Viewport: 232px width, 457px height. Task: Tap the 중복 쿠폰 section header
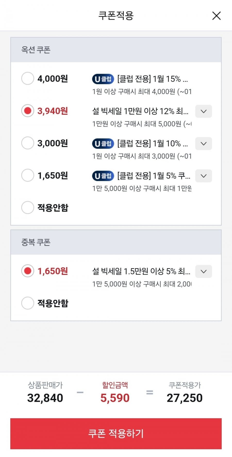pyautogui.click(x=36, y=242)
